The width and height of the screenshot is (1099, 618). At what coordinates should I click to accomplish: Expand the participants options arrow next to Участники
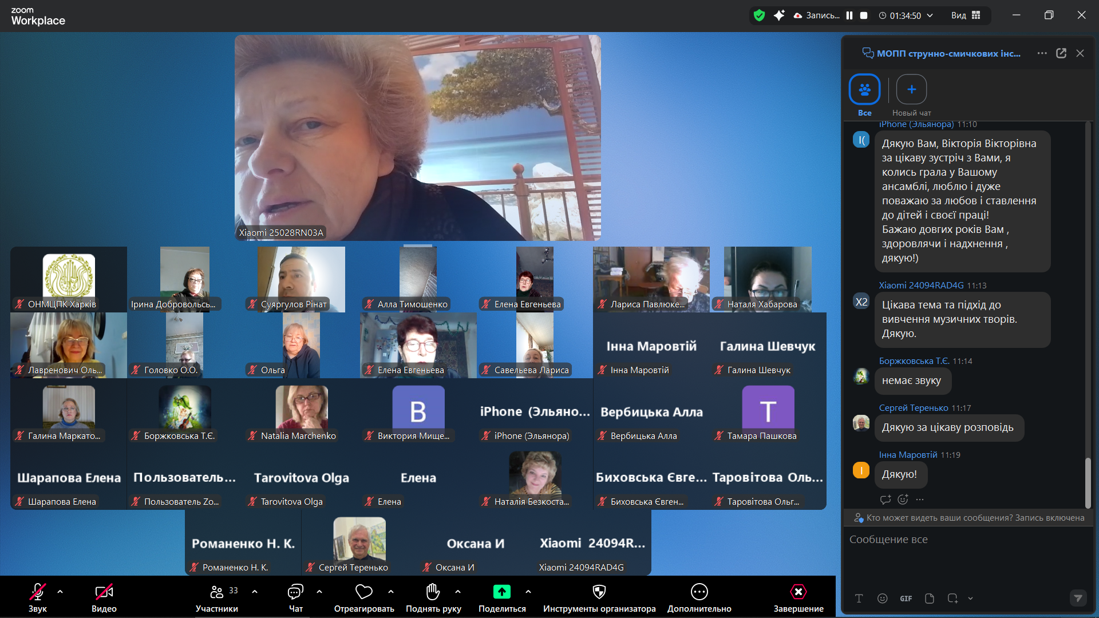[x=255, y=592]
